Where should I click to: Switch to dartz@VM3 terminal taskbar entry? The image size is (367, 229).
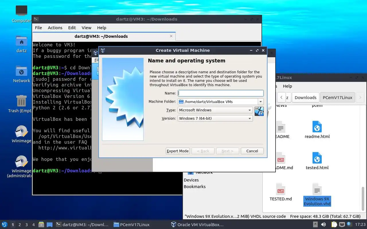coord(82,225)
